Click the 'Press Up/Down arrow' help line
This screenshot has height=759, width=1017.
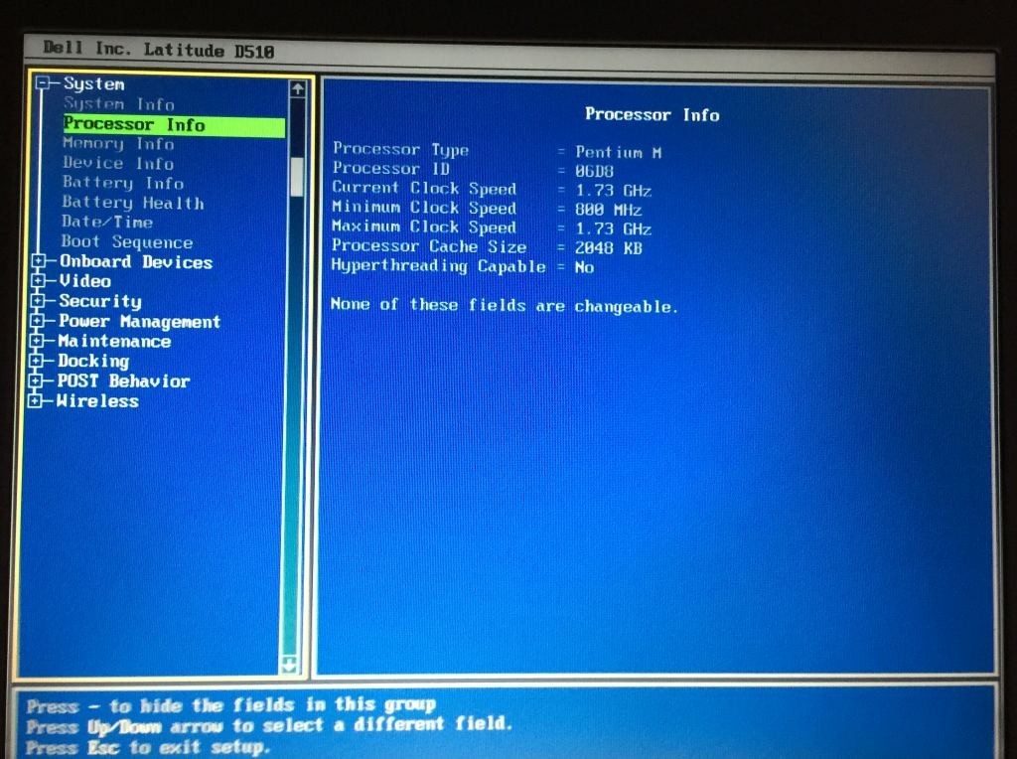click(269, 725)
